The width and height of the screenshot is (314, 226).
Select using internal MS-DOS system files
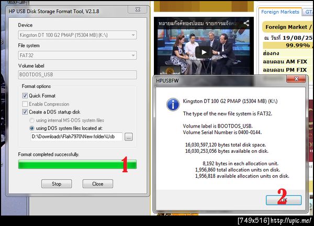(31, 120)
